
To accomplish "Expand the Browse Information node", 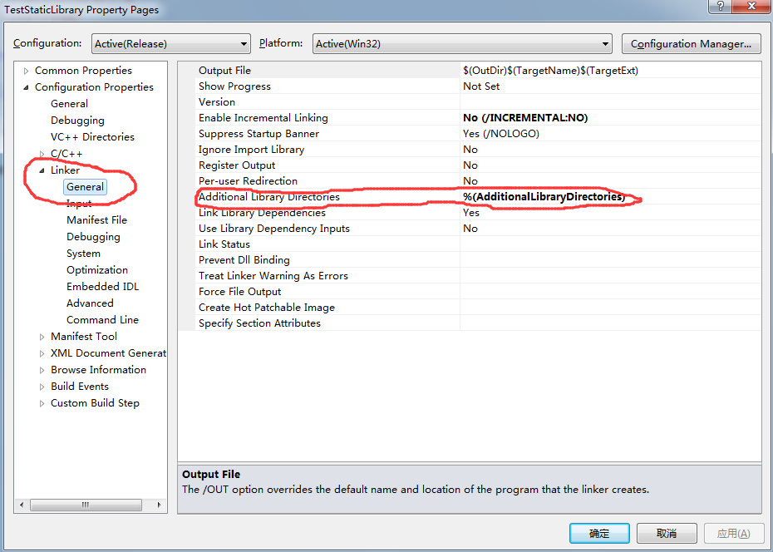I will (x=42, y=370).
